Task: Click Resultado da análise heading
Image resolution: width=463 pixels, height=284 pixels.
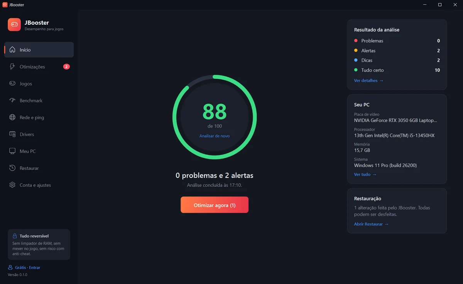Action: point(377,30)
